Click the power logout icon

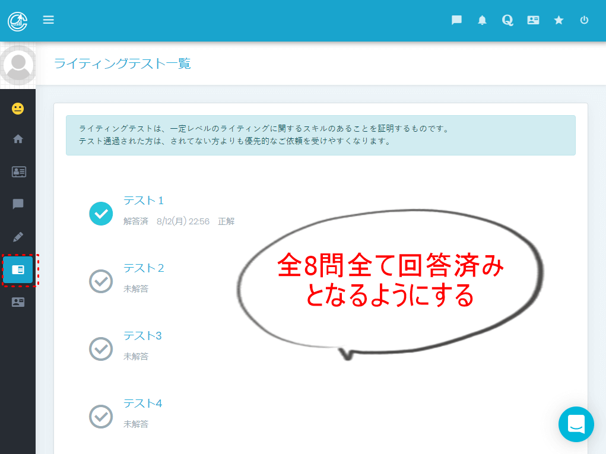point(584,20)
